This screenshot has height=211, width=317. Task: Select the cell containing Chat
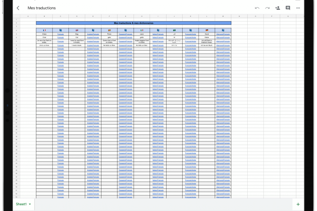click(x=44, y=38)
